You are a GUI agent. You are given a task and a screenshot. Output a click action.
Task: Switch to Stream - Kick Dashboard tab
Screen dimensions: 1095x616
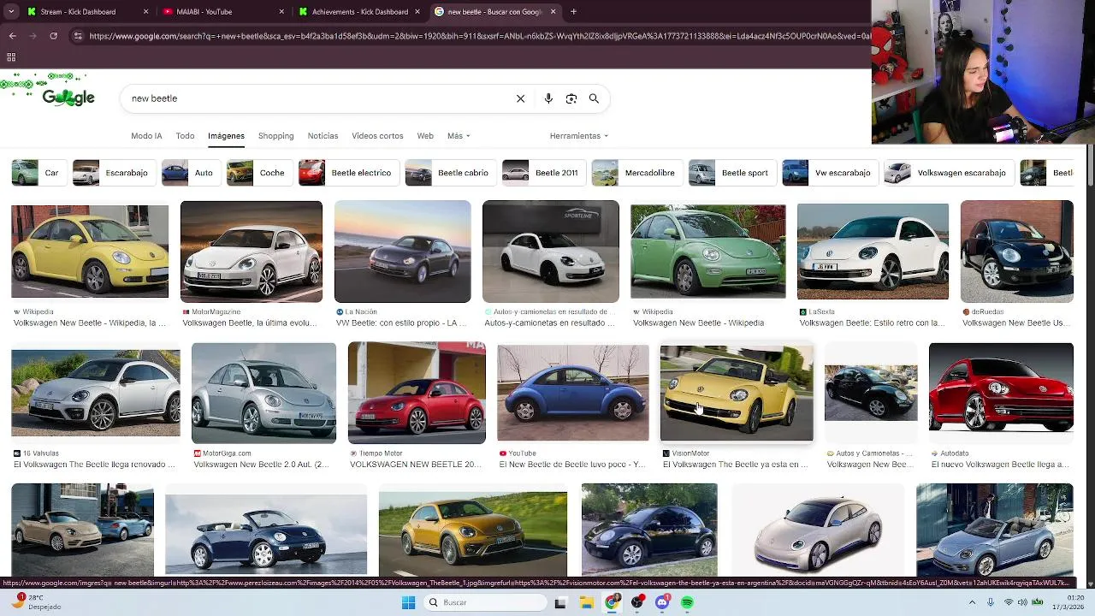[x=86, y=12]
